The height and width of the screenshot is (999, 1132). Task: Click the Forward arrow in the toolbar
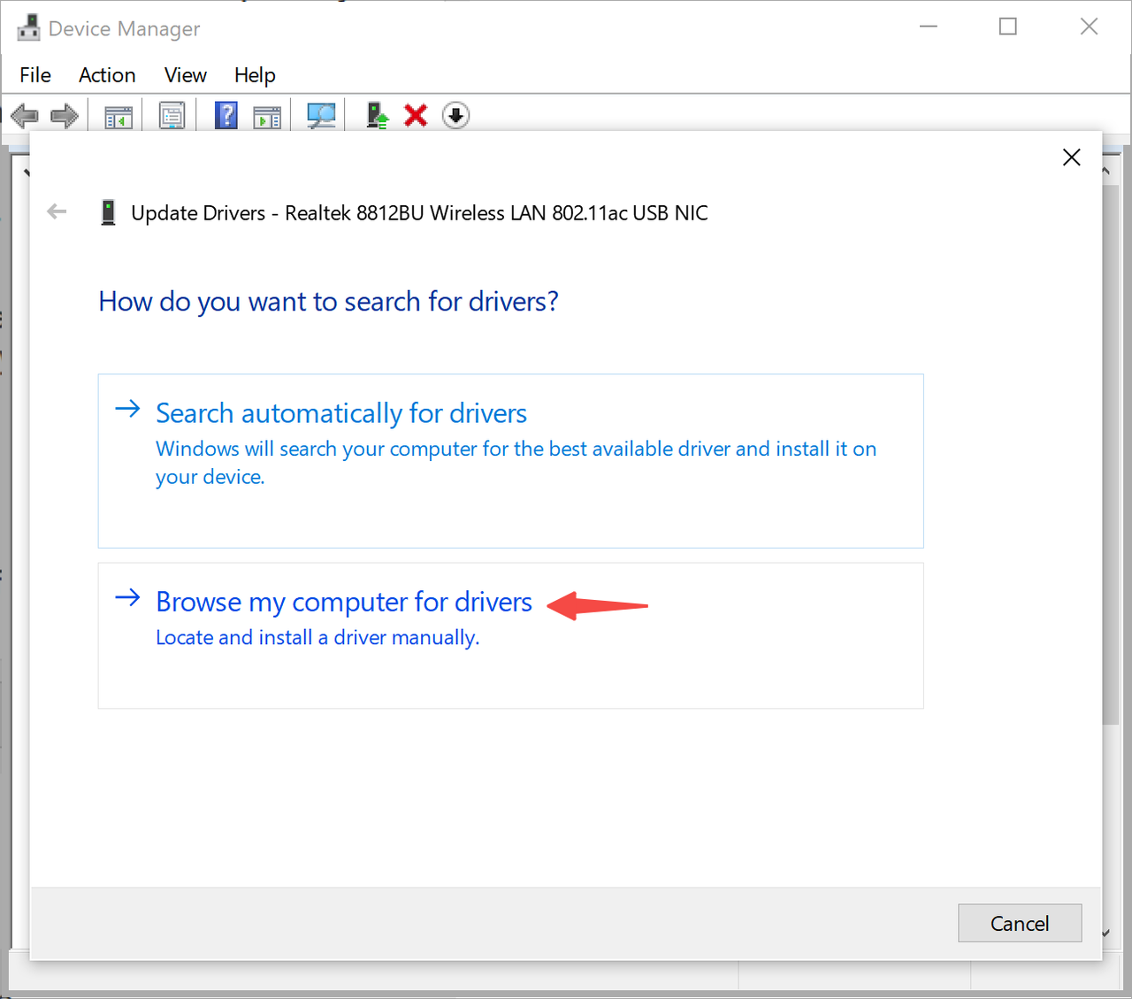point(65,116)
